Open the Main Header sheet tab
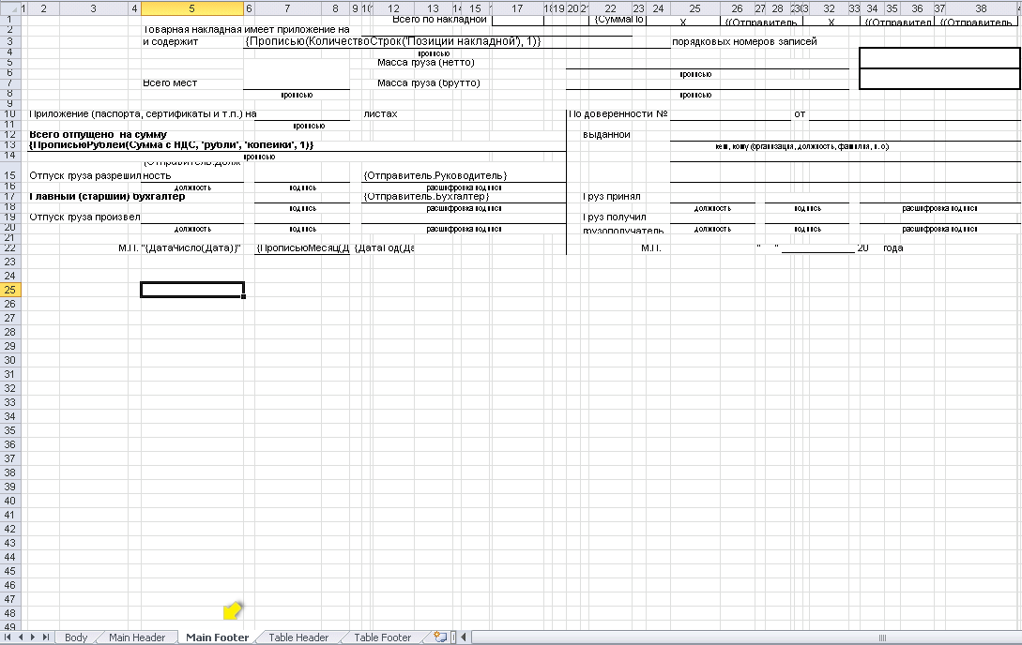The width and height of the screenshot is (1022, 645). [137, 637]
